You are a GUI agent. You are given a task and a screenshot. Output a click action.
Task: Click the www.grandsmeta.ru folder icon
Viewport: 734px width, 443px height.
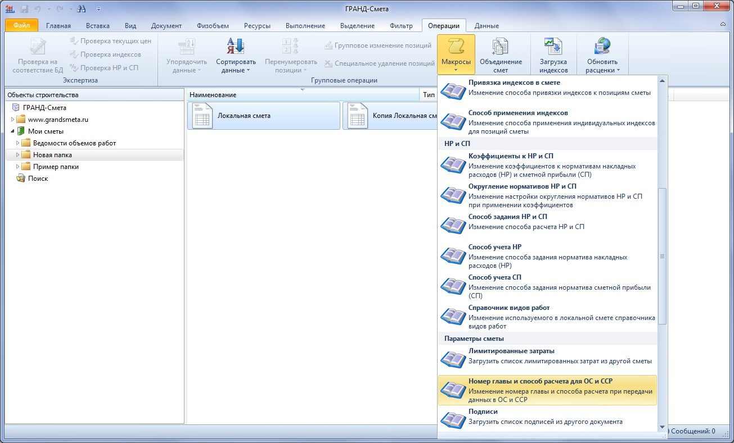[21, 120]
